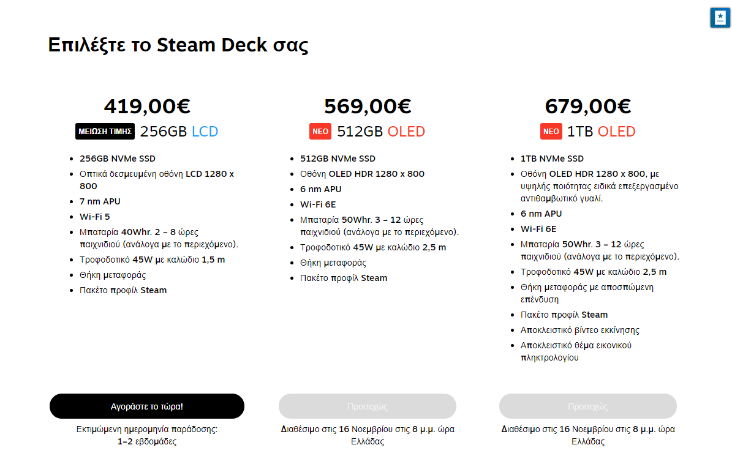Click the Wi-Fi 5 specification line

tap(95, 217)
